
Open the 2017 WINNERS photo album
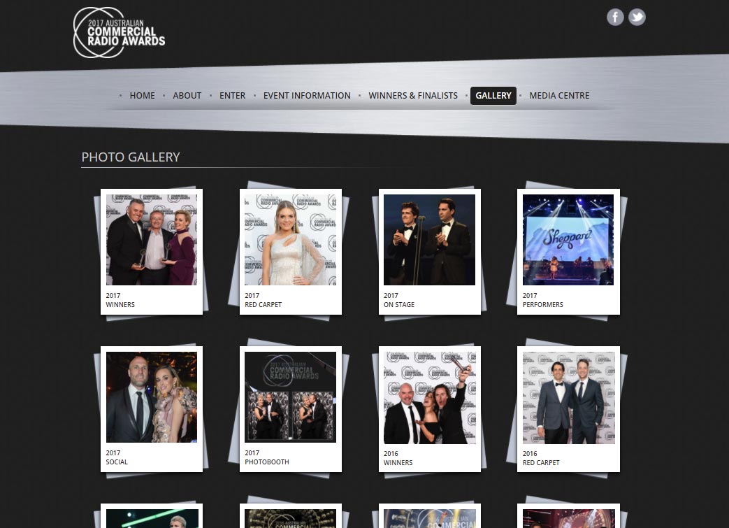click(x=151, y=239)
